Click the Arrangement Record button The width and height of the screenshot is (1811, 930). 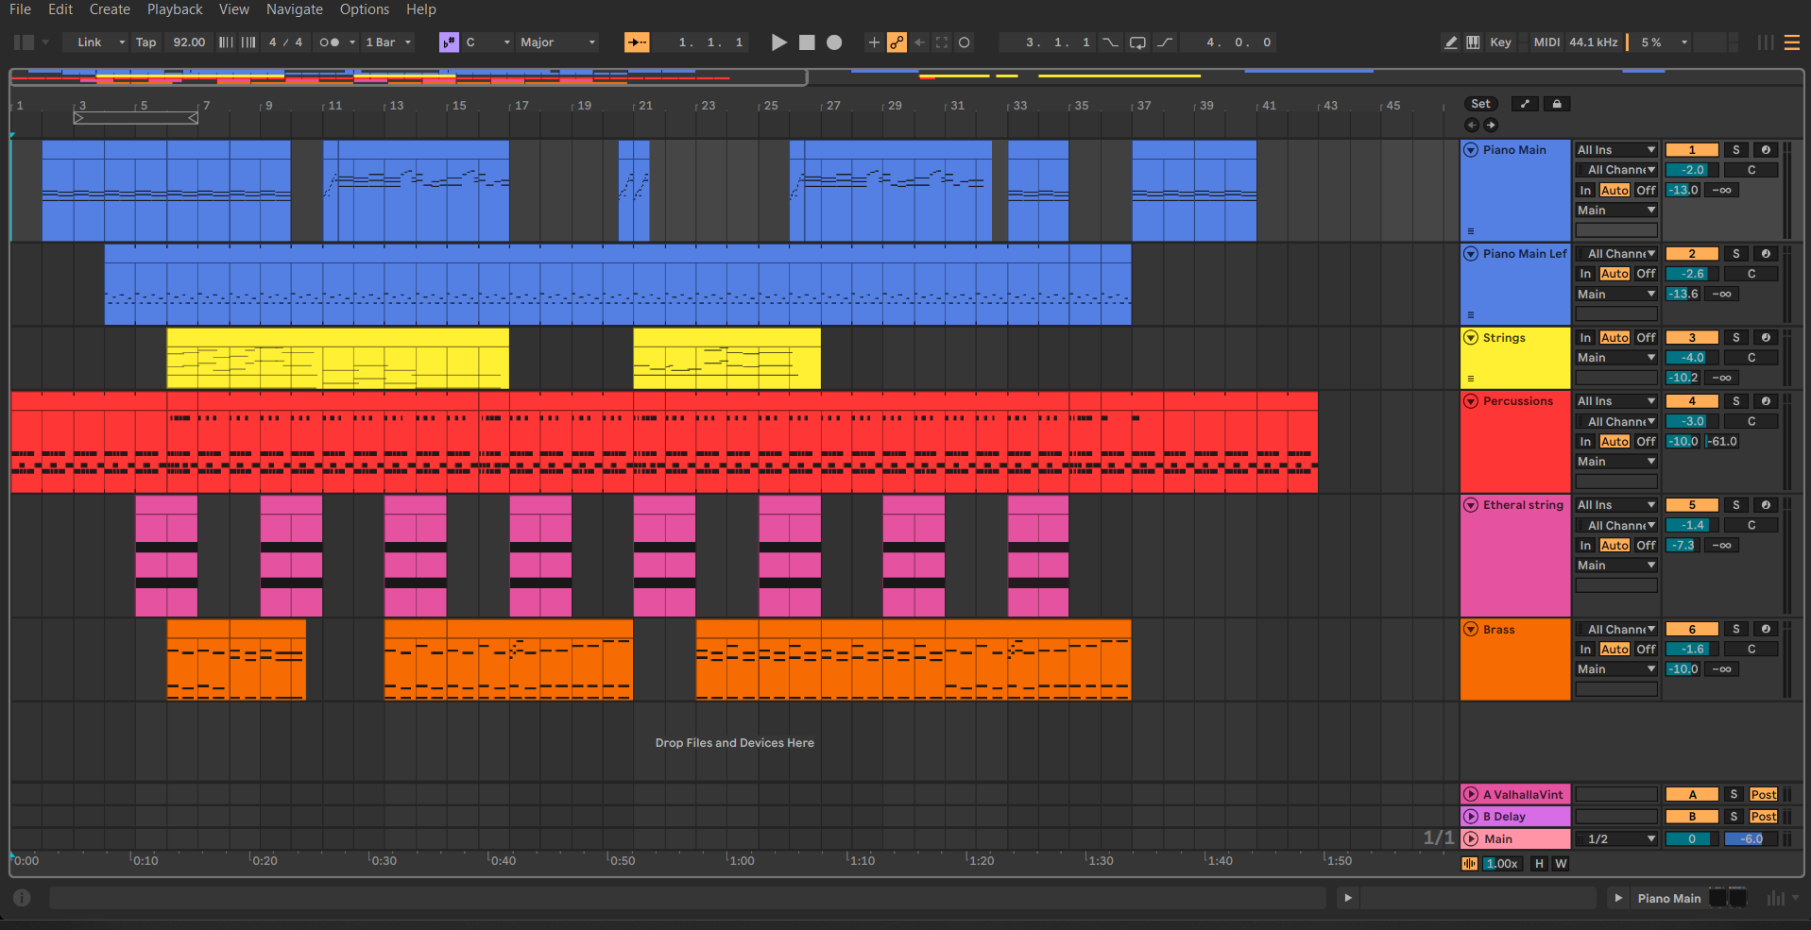pyautogui.click(x=834, y=42)
